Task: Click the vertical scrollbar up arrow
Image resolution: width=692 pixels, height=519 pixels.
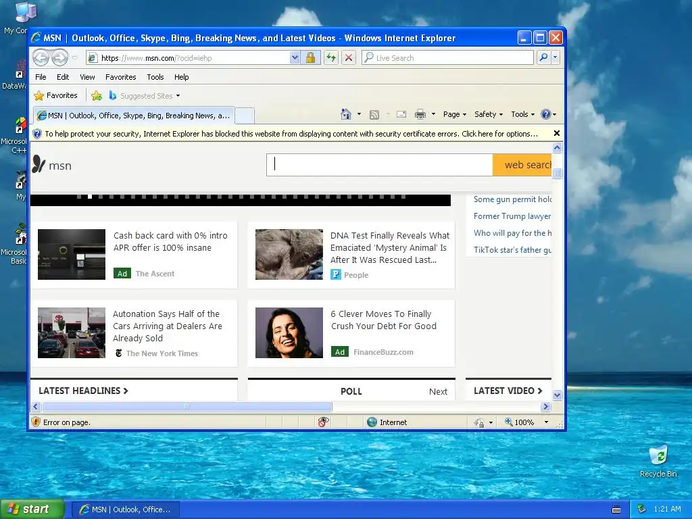Action: point(558,148)
